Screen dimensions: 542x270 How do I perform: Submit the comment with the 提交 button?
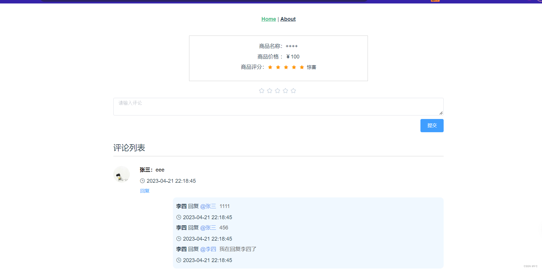tap(432, 125)
